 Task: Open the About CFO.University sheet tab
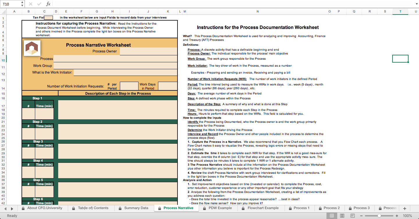point(42,208)
